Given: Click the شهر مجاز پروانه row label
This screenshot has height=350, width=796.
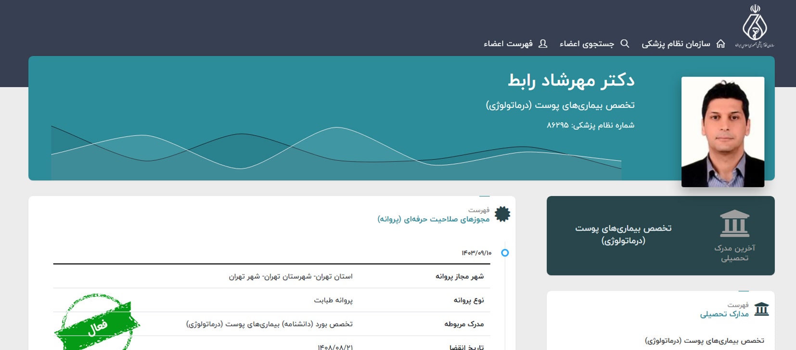Looking at the screenshot, I should click(x=459, y=276).
